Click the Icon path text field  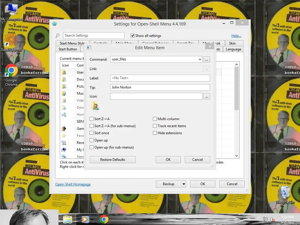point(156,96)
